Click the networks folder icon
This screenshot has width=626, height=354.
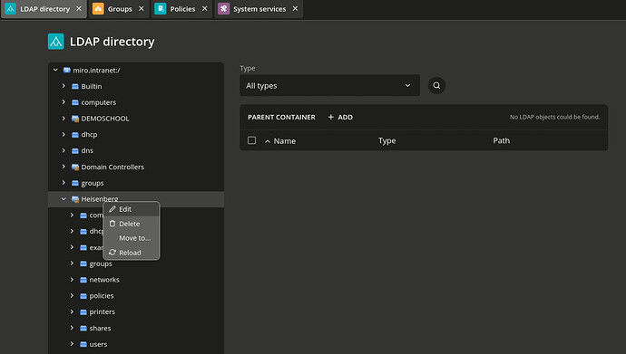coord(83,280)
